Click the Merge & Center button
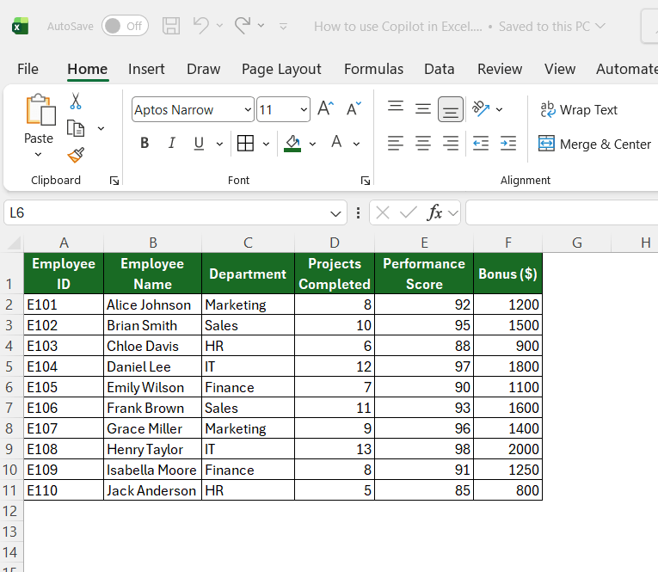Image resolution: width=658 pixels, height=572 pixels. pyautogui.click(x=594, y=144)
